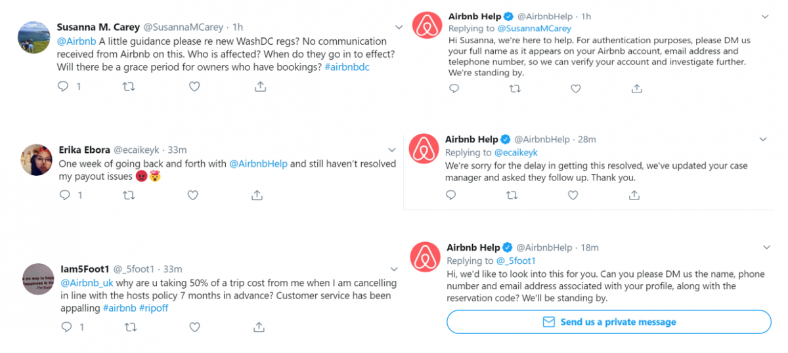This screenshot has height=353, width=788.
Task: Follow the #ripoff hashtag link
Action: coord(153,308)
